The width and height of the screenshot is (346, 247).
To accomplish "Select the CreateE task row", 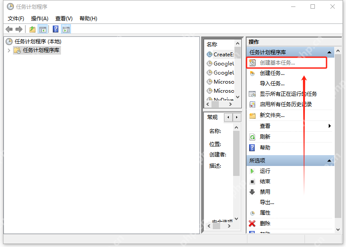I will (220, 55).
